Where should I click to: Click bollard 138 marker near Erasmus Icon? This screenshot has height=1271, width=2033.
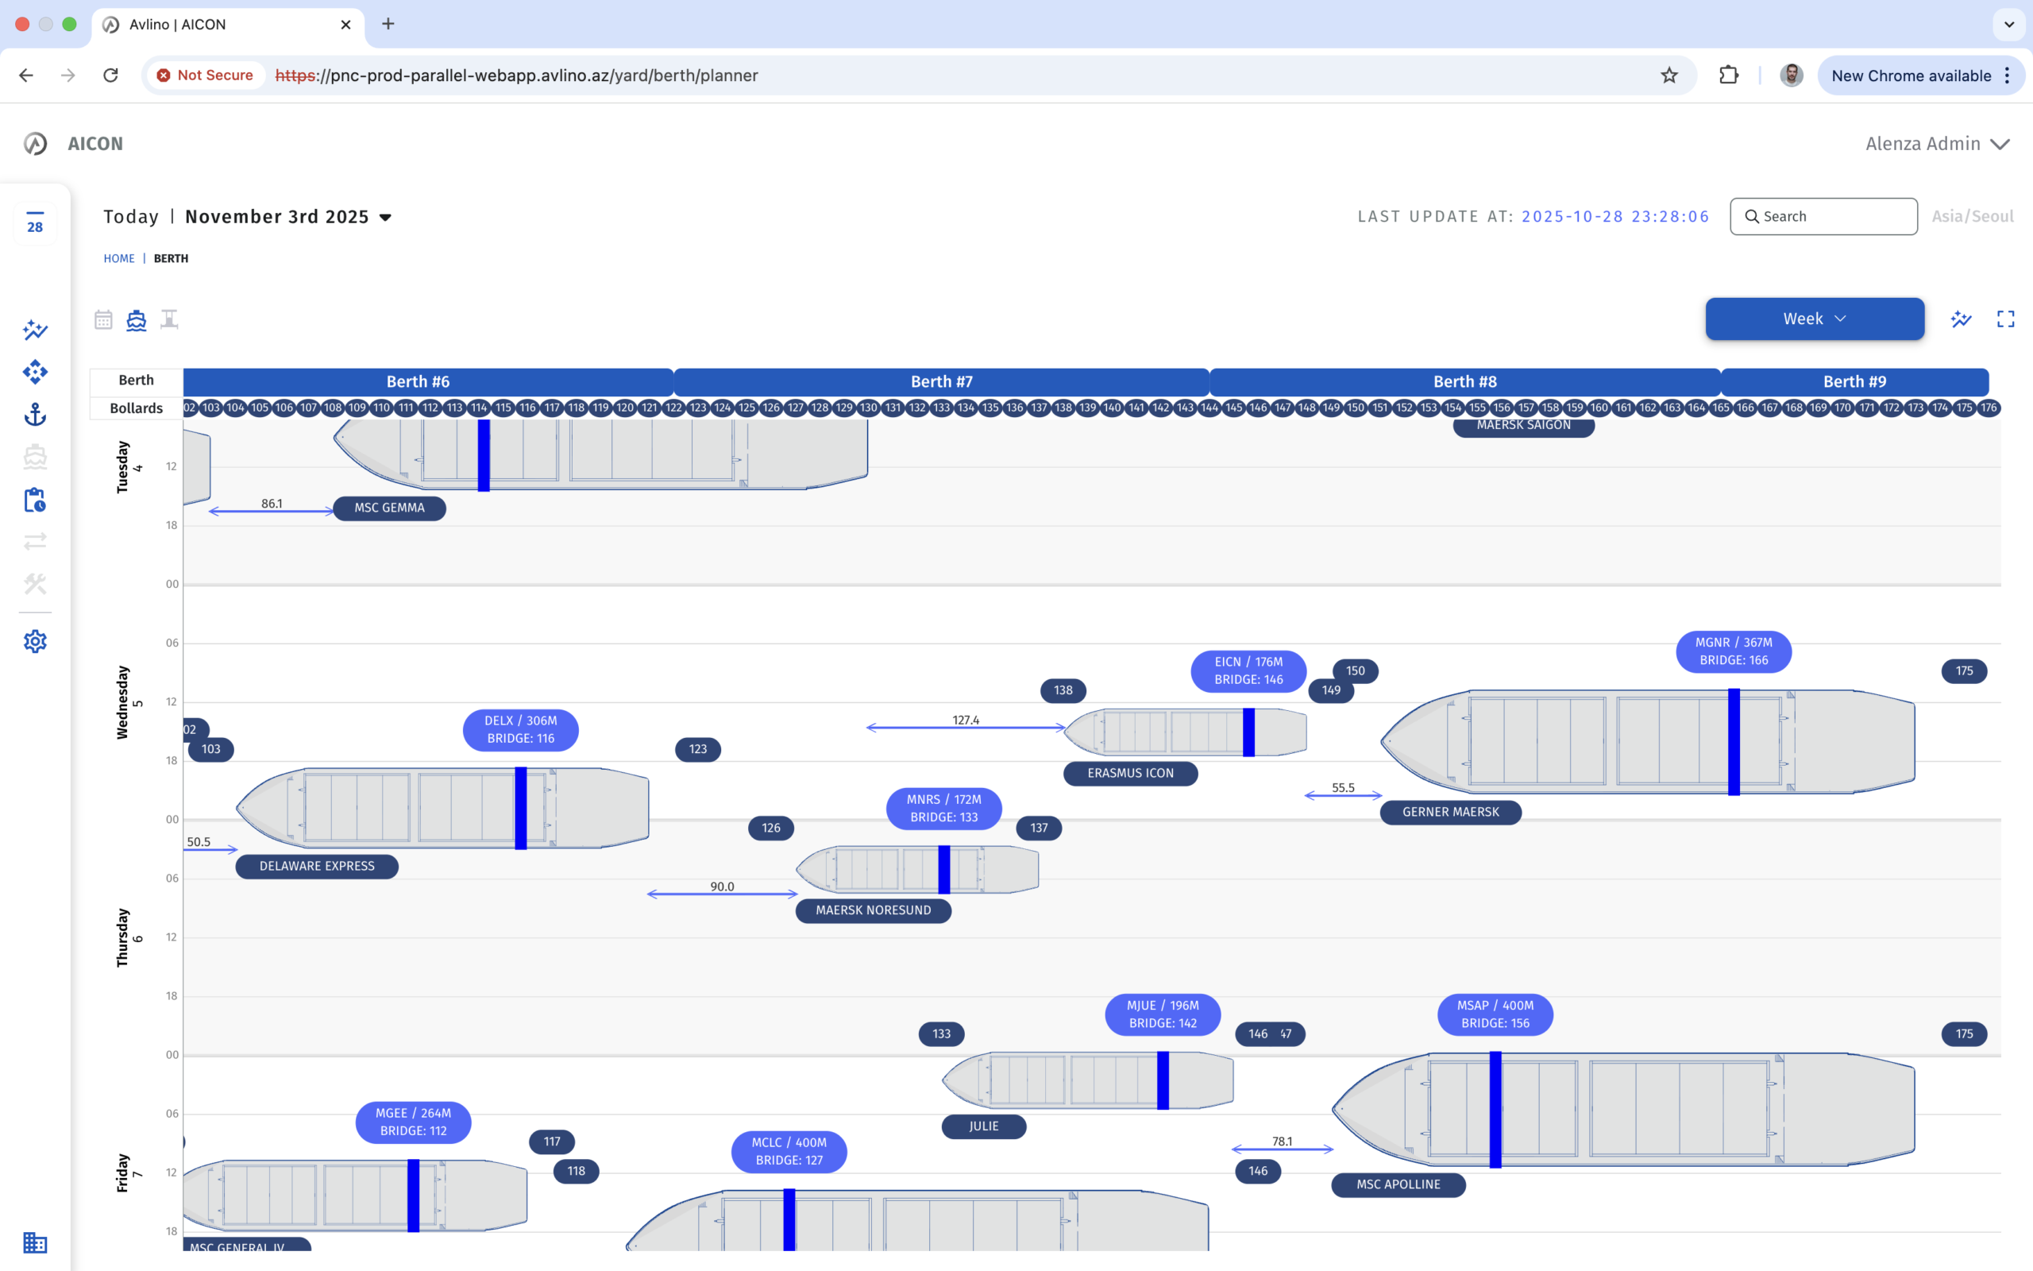1063,690
